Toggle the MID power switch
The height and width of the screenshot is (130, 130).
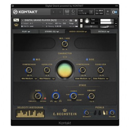34,59
